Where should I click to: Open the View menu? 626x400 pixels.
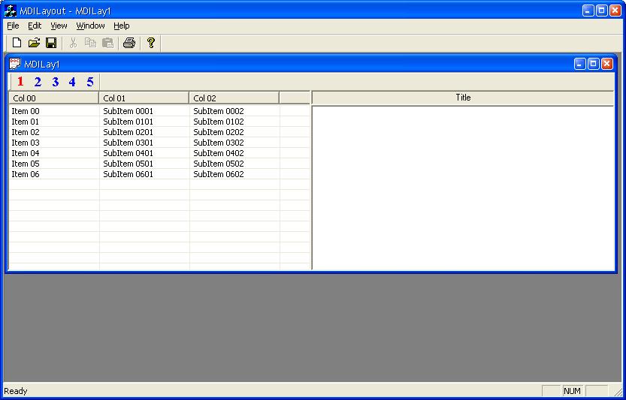pyautogui.click(x=59, y=26)
